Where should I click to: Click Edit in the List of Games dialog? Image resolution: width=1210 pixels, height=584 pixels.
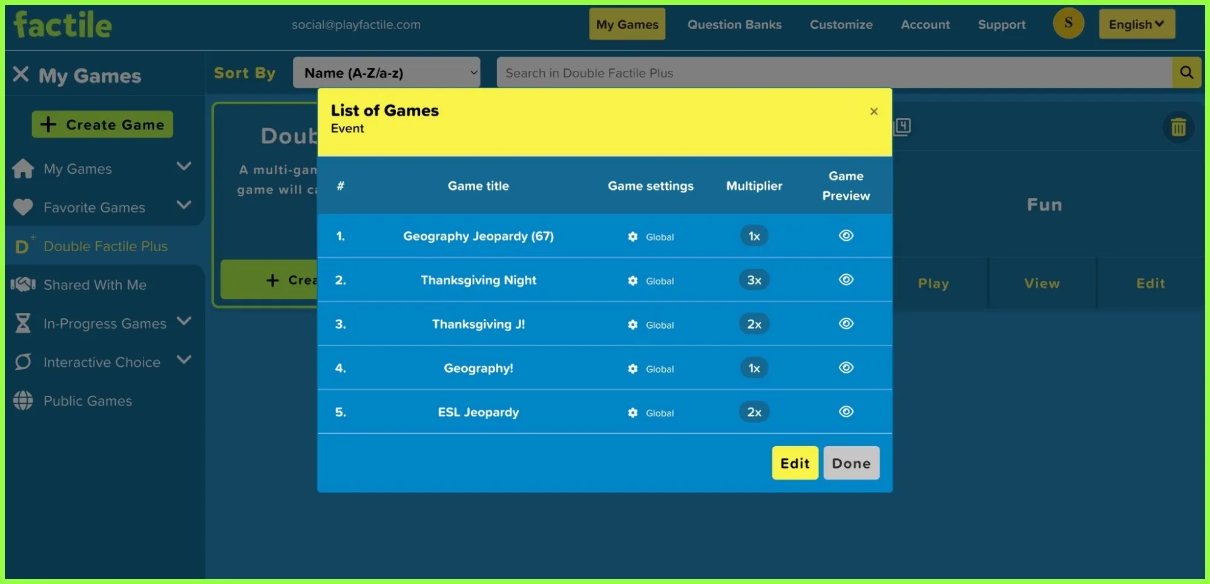795,463
